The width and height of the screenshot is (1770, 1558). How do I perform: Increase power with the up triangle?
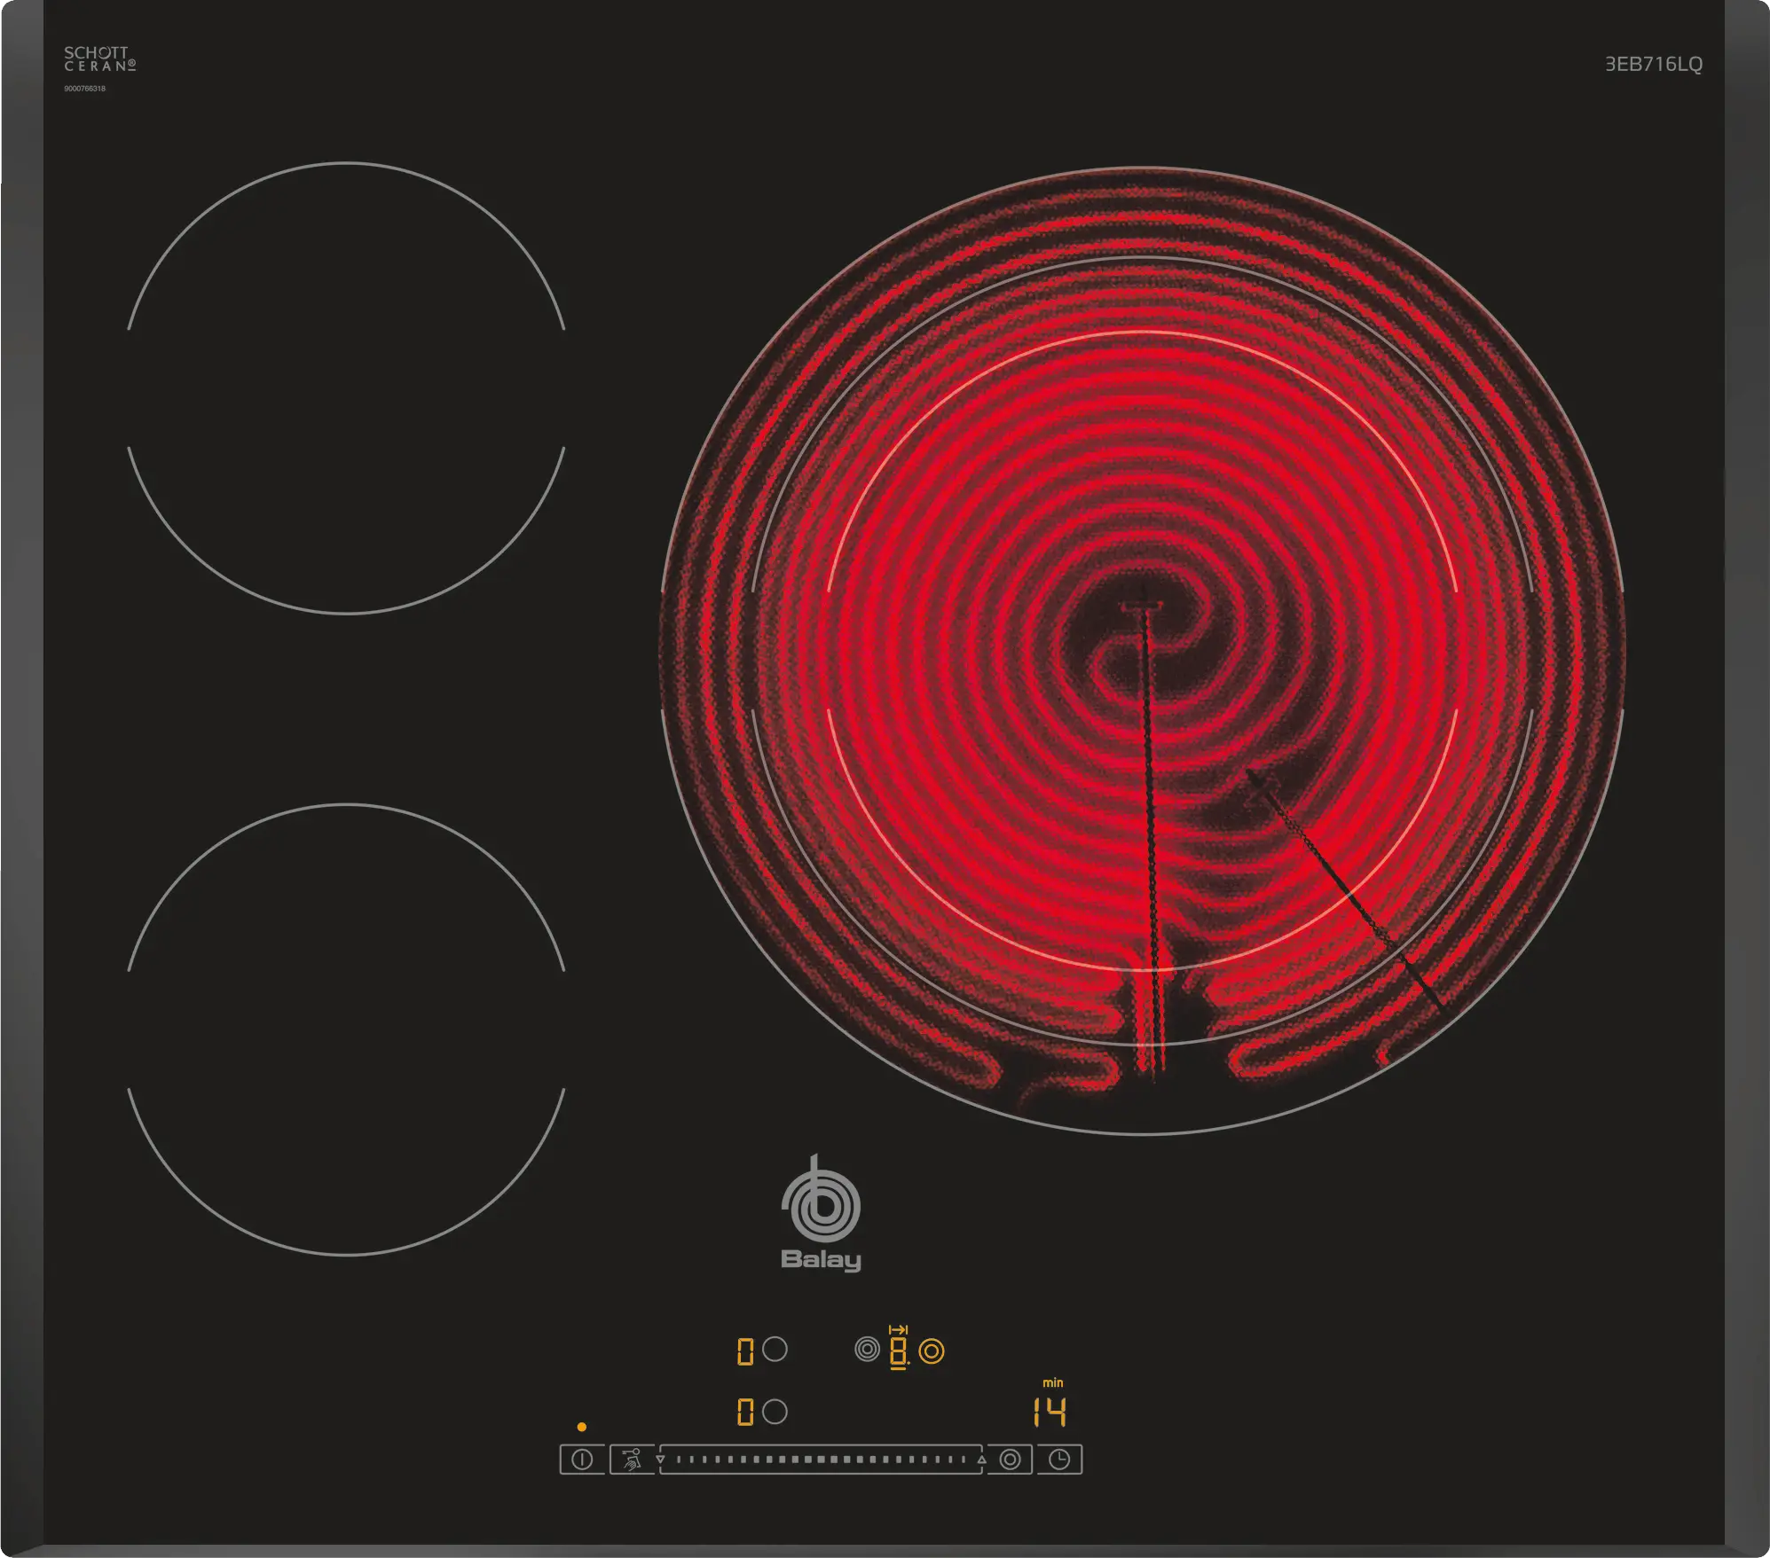point(981,1459)
